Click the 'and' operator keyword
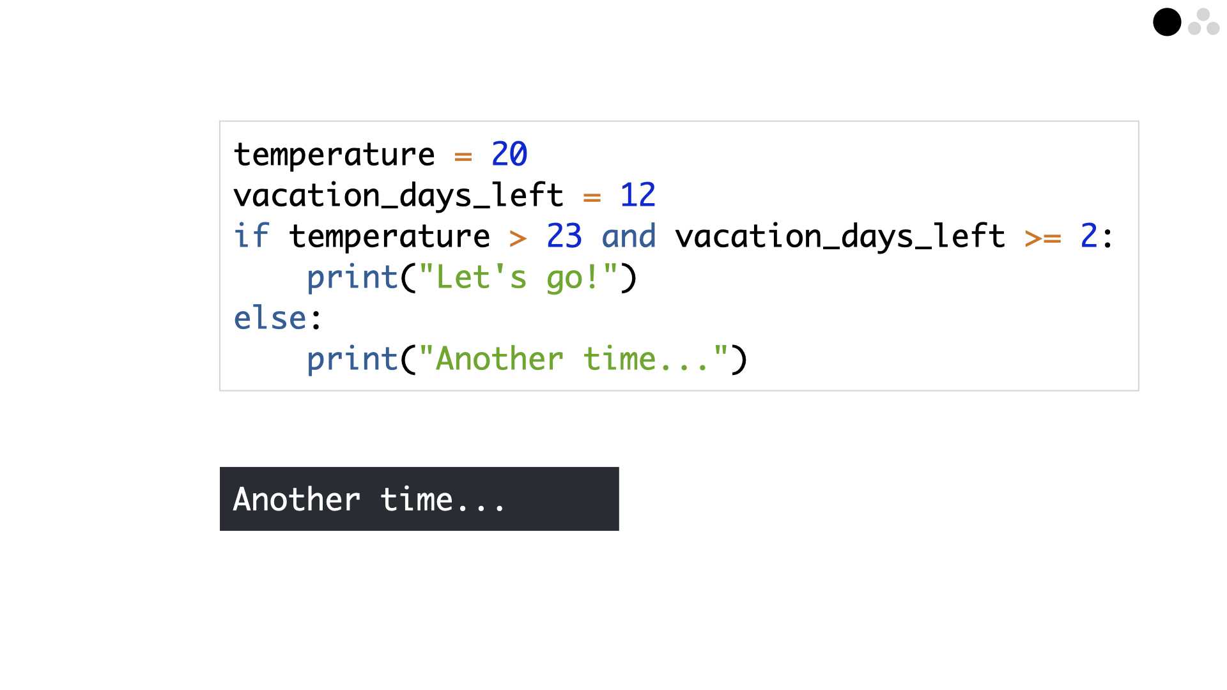Image resolution: width=1227 pixels, height=690 pixels. tap(629, 236)
